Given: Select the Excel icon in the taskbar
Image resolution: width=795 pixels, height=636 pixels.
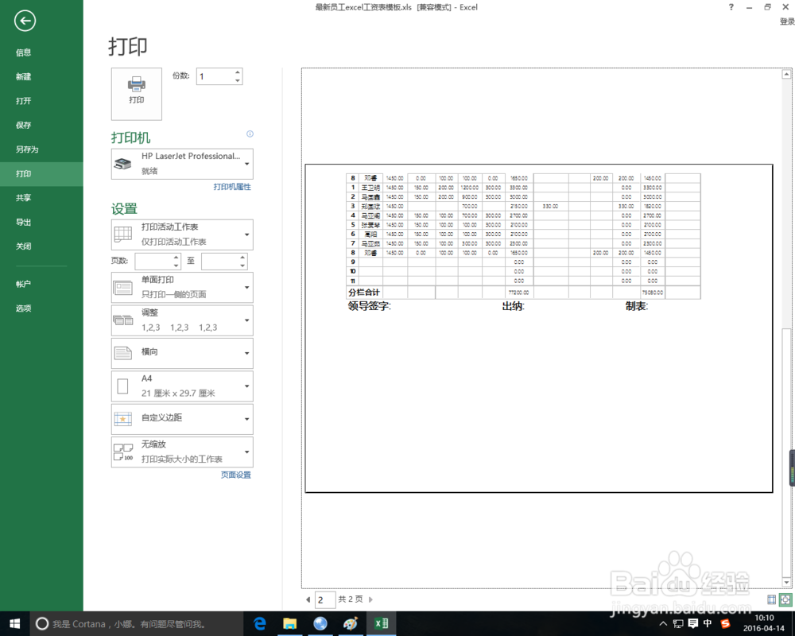Looking at the screenshot, I should [381, 624].
